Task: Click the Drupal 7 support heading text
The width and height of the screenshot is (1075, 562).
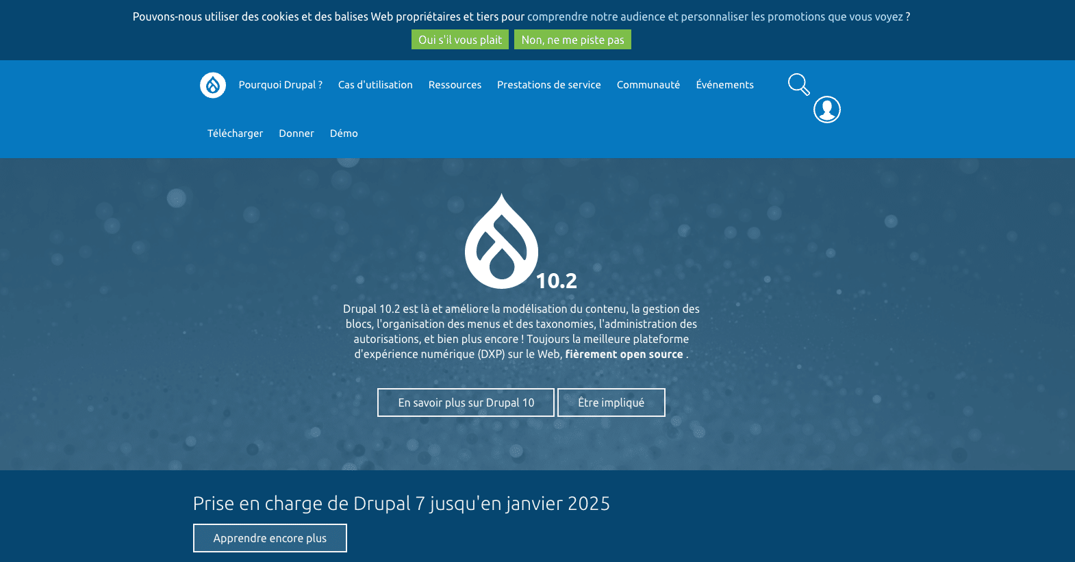Action: [401, 503]
